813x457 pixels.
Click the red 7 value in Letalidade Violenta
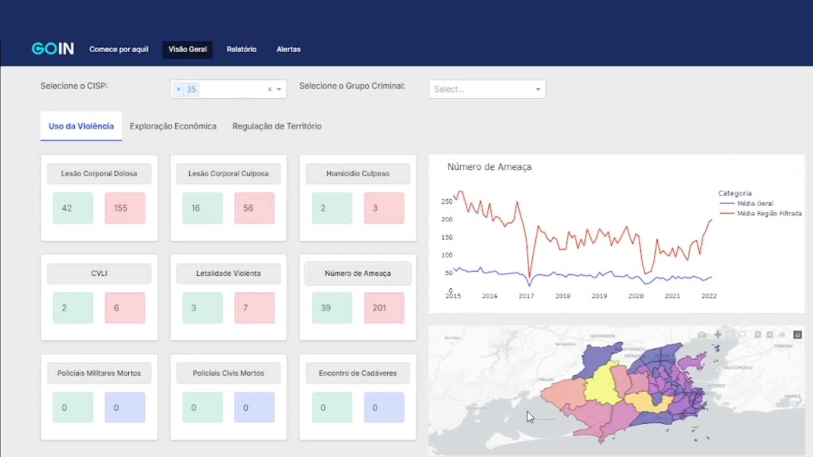(x=254, y=308)
